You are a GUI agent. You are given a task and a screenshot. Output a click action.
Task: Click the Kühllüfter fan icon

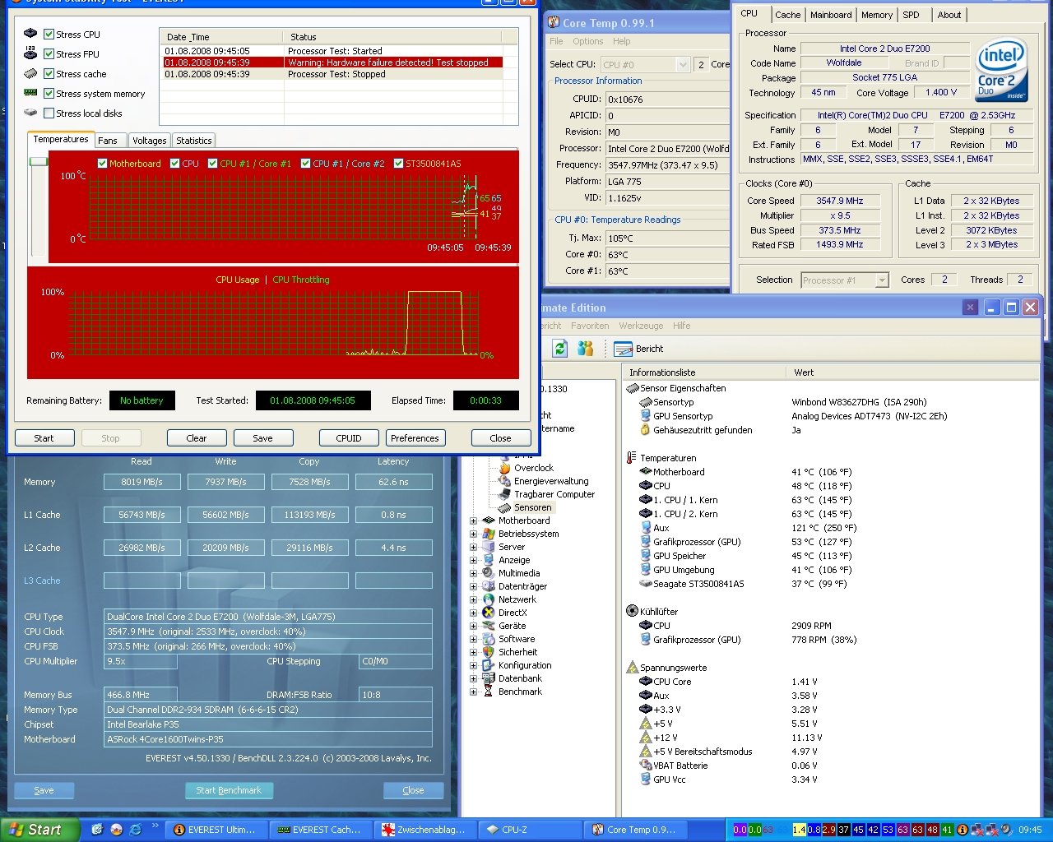tap(632, 612)
